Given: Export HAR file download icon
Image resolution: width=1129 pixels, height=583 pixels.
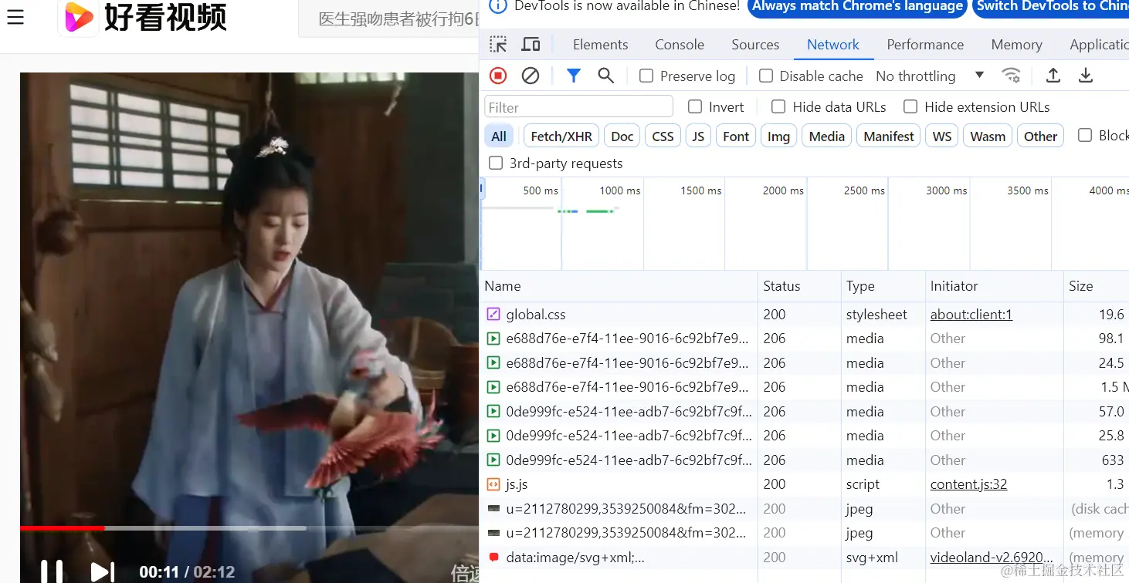Looking at the screenshot, I should click(x=1086, y=76).
